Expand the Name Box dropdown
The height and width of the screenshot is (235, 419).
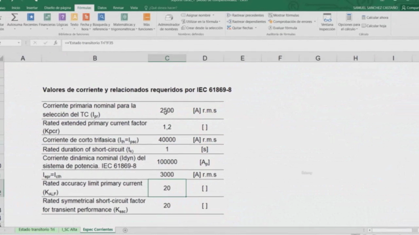pyautogui.click(x=18, y=42)
